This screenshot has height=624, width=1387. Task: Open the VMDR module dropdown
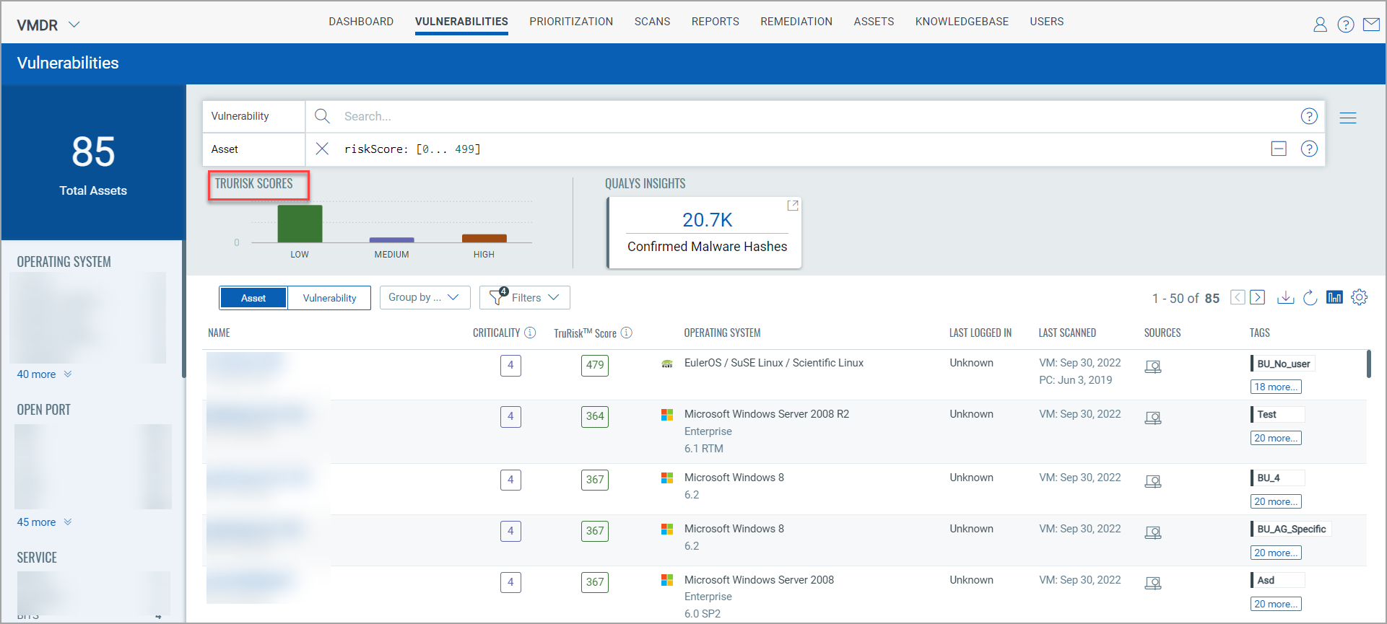click(x=48, y=25)
